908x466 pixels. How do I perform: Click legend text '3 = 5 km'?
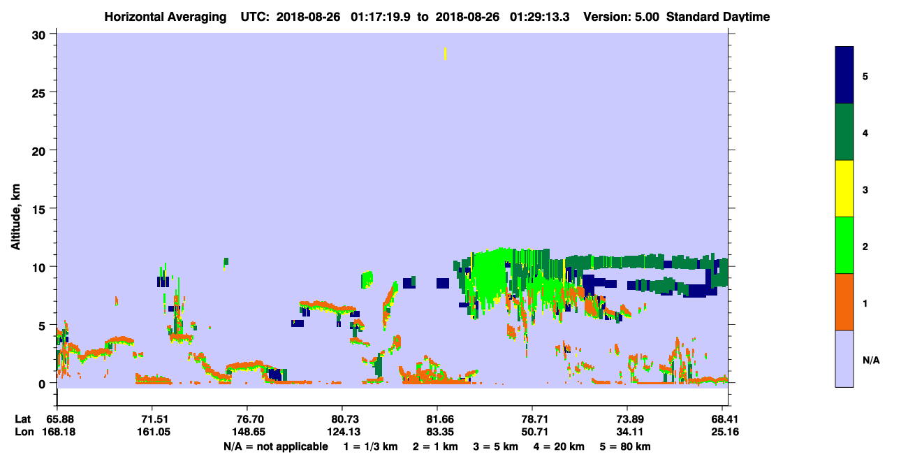click(497, 446)
